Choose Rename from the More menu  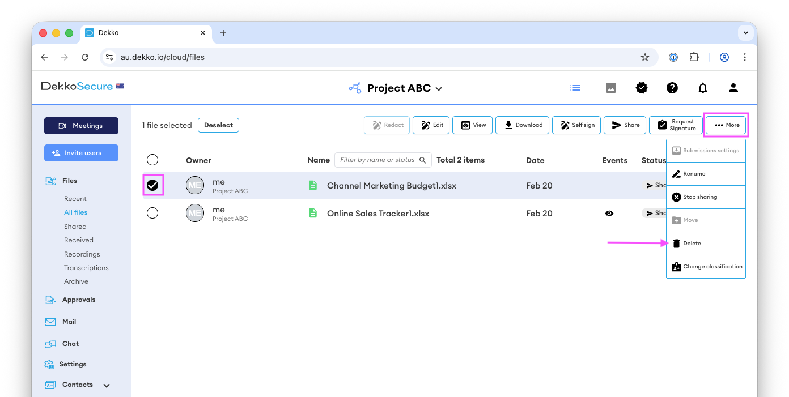(706, 174)
